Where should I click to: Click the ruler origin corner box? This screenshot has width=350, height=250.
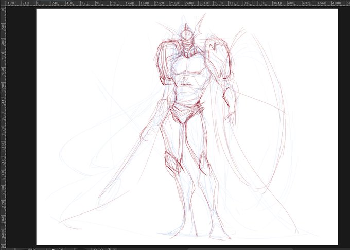click(x=3, y=3)
